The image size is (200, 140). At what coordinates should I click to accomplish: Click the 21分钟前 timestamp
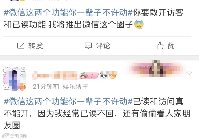[x=46, y=87]
